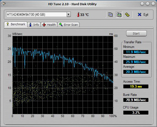Click the copy screenshot to clipboard icon
Viewport: 157px width, 127px height.
[x=119, y=15]
